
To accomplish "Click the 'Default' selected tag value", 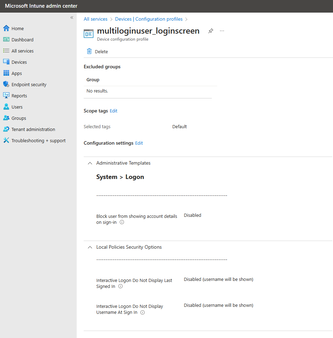I will [x=179, y=126].
